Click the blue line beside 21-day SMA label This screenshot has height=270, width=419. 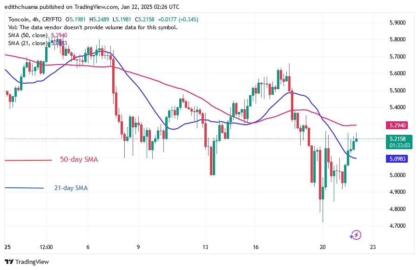point(24,188)
